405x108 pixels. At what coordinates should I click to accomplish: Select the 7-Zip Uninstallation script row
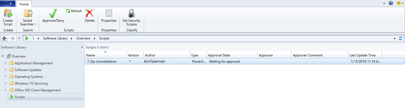pos(245,61)
